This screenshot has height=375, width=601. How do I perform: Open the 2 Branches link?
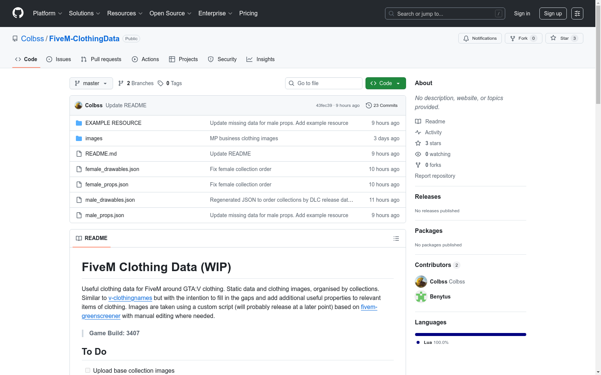136,83
